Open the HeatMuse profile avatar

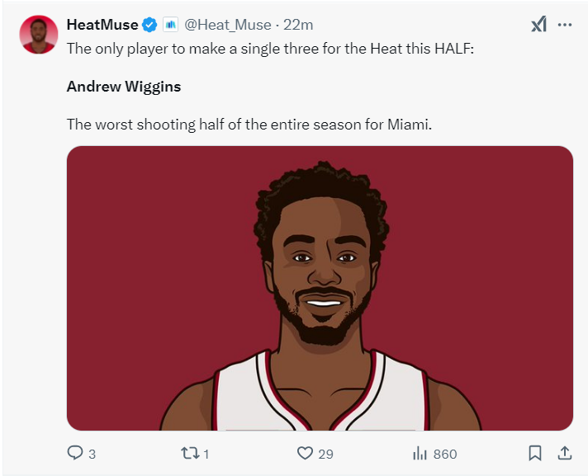[39, 35]
